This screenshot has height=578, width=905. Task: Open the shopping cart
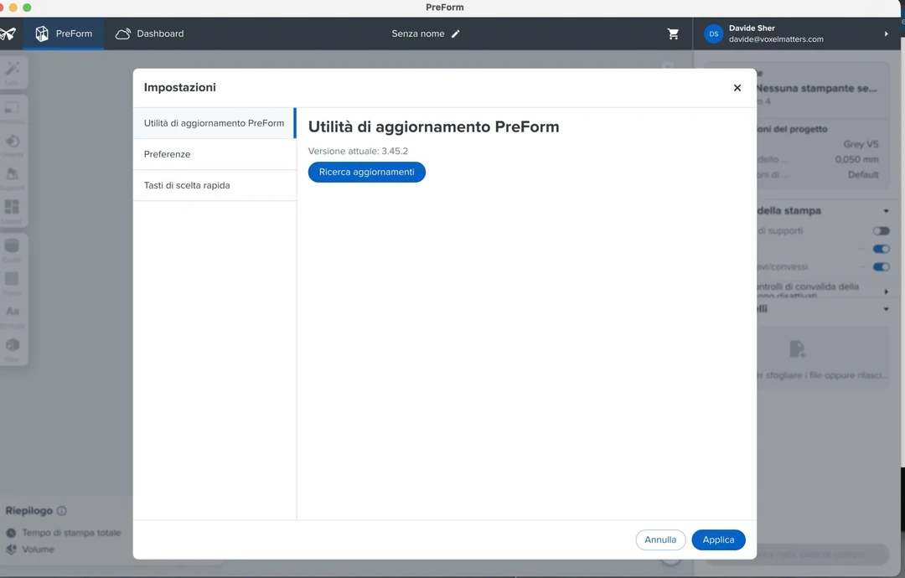[673, 34]
